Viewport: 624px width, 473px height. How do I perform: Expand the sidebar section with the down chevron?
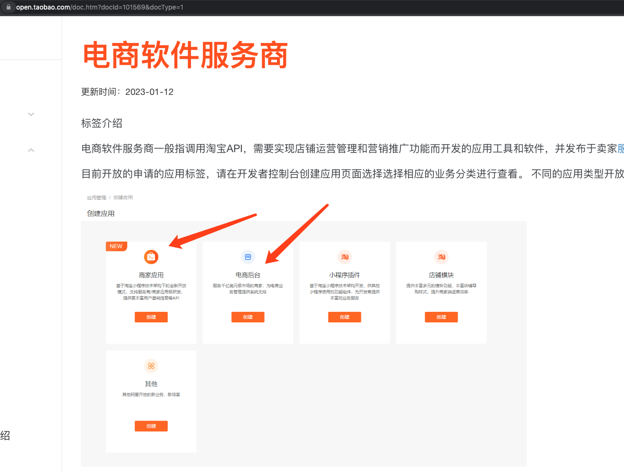[31, 114]
